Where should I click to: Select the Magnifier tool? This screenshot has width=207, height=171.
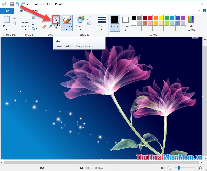click(x=55, y=27)
